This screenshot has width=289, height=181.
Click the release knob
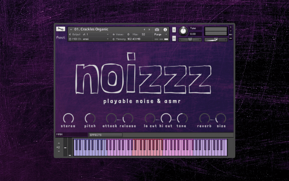[x=128, y=118]
